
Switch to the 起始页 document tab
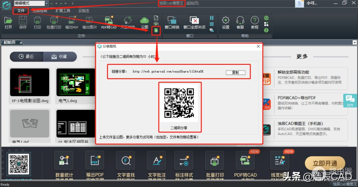(10, 42)
